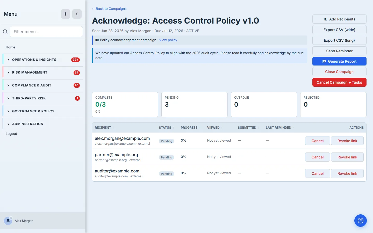The height and width of the screenshot is (233, 373).
Task: Expand Risk Management section chevron
Action: coord(8,73)
